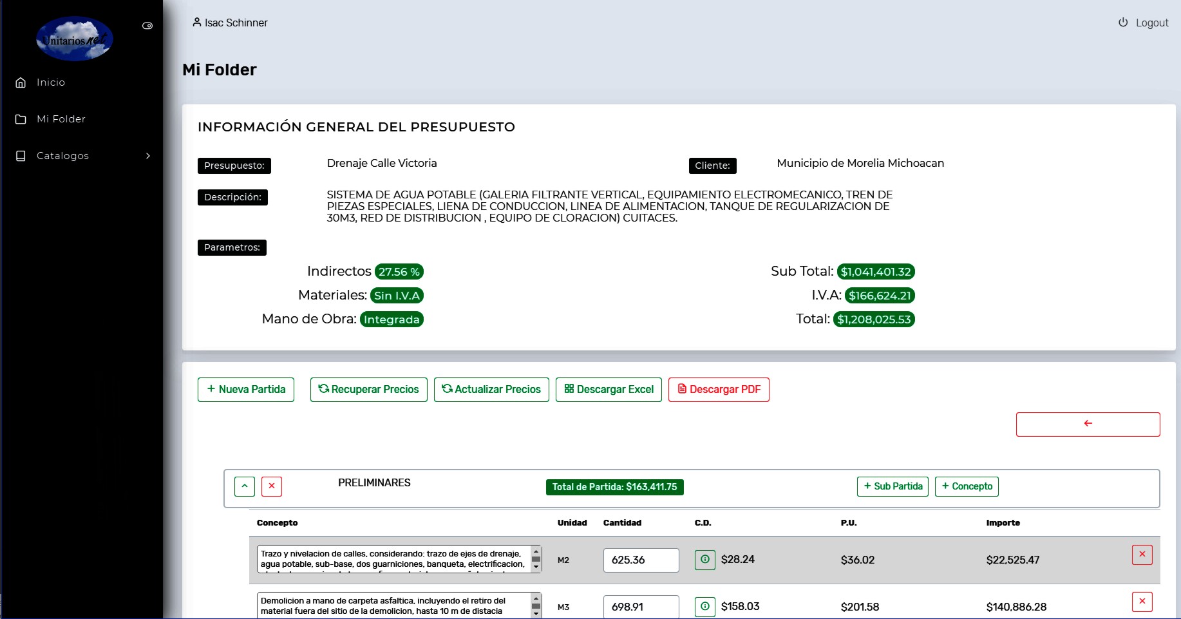This screenshot has height=619, width=1181.
Task: Open the cost detail icon beside $28.24
Action: pos(704,559)
